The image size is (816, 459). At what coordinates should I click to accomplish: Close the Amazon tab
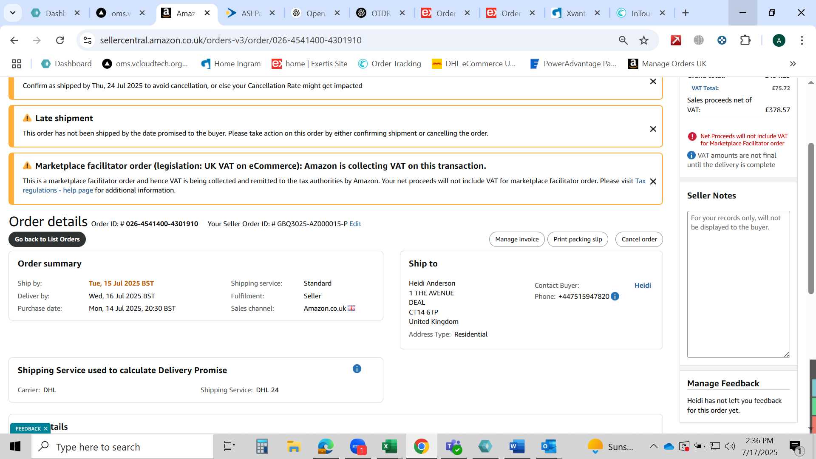pos(207,13)
